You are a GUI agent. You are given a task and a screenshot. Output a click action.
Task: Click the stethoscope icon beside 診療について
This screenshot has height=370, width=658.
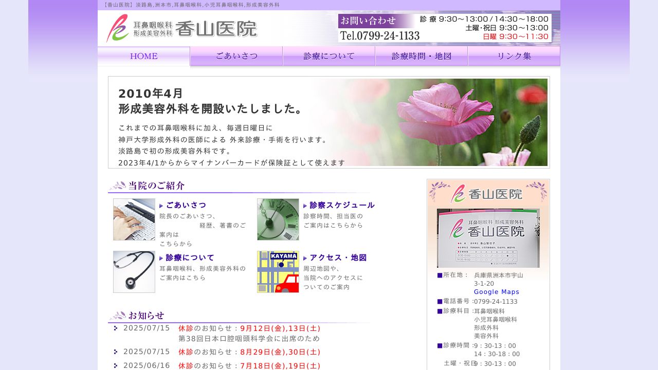134,271
